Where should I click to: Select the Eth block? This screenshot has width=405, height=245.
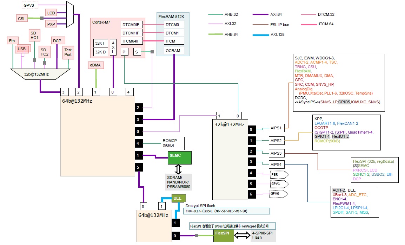(13, 41)
